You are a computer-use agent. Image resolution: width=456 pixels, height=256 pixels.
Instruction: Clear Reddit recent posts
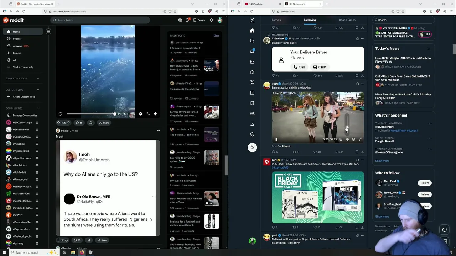pyautogui.click(x=216, y=36)
